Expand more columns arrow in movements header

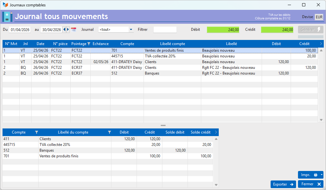point(321,44)
